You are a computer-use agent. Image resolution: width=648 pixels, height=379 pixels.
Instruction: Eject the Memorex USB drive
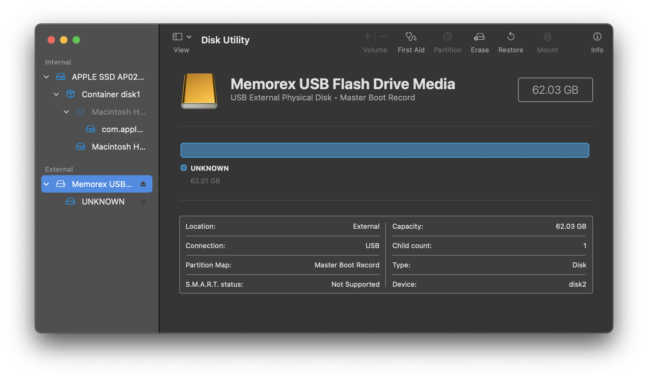143,184
